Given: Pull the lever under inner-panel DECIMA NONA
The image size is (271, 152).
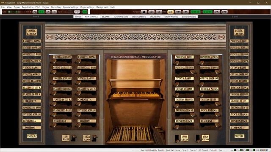Looking at the screenshot, I should click(201, 95).
